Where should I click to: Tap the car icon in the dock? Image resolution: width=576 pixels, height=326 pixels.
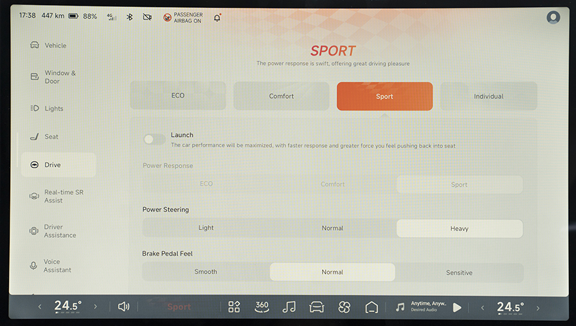pos(317,307)
